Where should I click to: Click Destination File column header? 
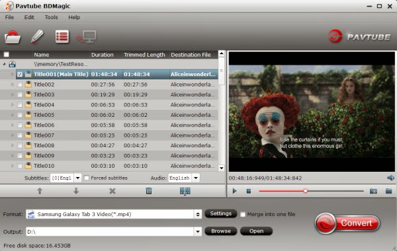[191, 55]
